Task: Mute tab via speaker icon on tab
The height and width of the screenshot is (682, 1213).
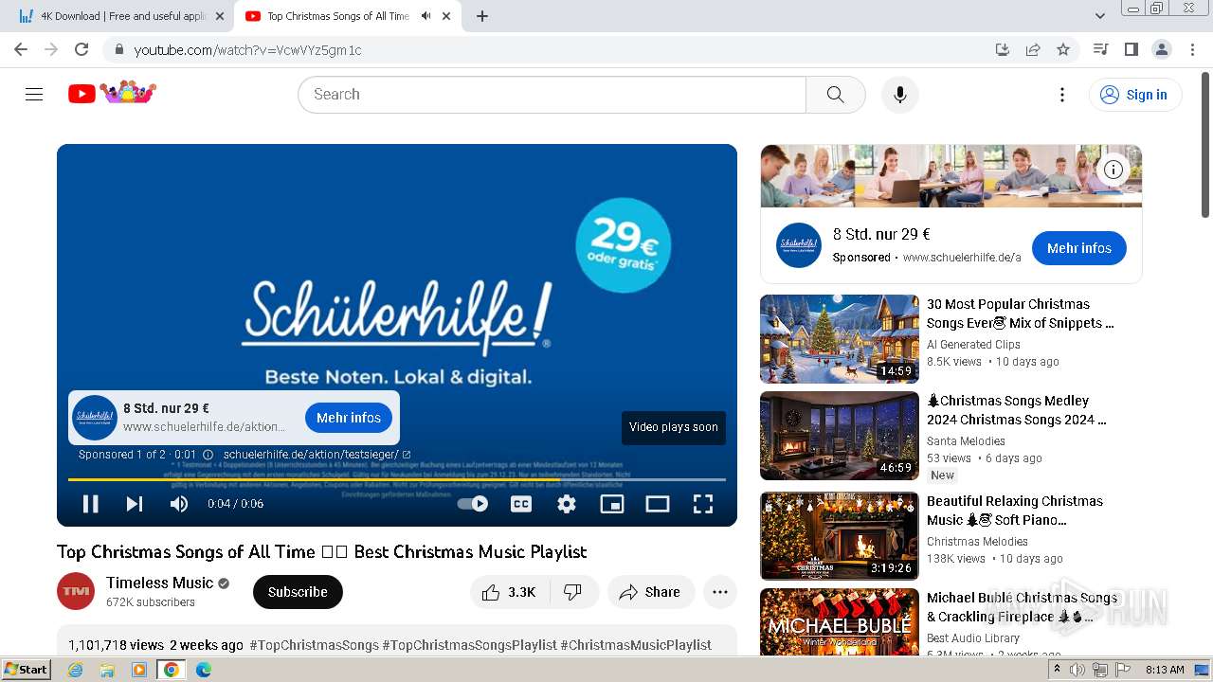Action: [425, 16]
